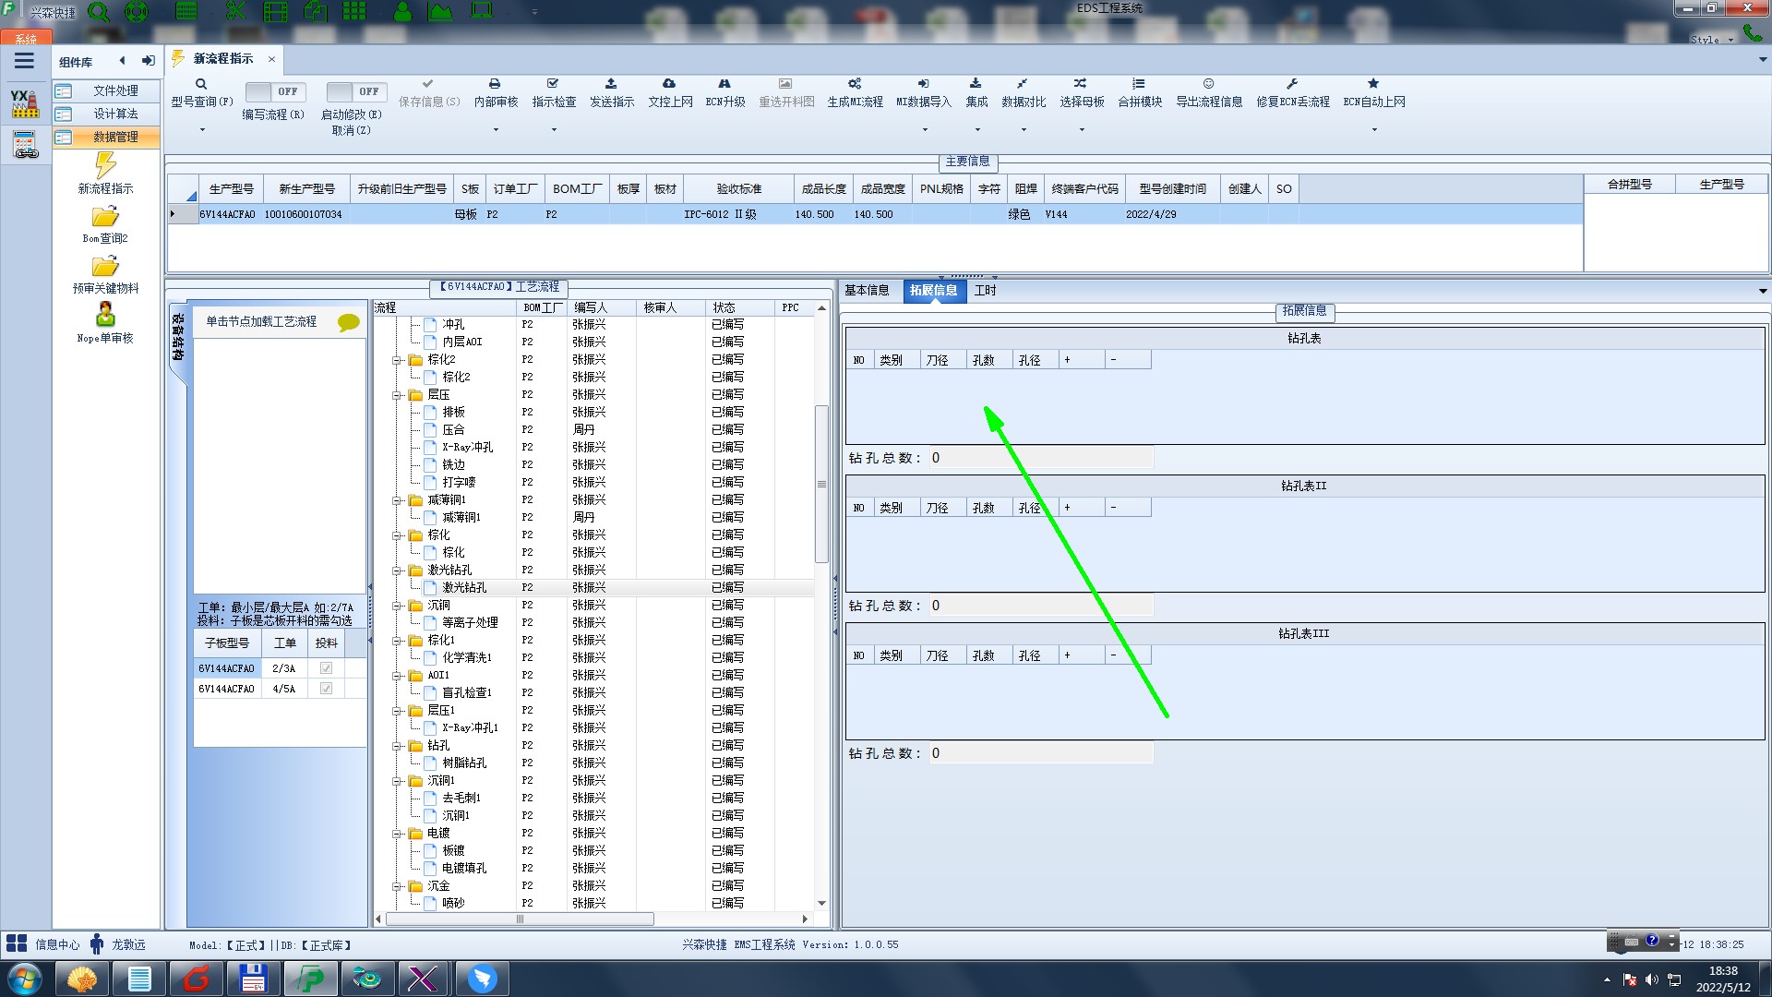This screenshot has height=997, width=1772.
Task: Collapse the 电镀 tree folder
Action: tap(397, 834)
